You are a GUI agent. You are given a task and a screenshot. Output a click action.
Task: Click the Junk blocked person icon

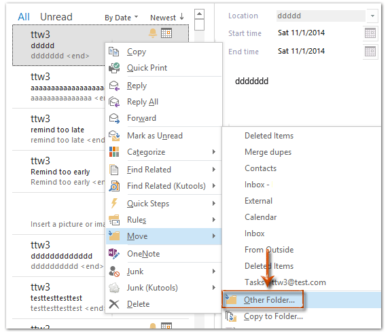pos(114,272)
